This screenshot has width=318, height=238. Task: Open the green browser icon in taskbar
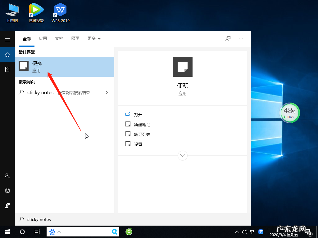click(x=129, y=231)
